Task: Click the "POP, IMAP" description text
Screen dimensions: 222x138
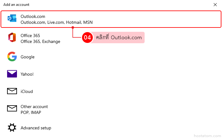Action: (x=31, y=112)
